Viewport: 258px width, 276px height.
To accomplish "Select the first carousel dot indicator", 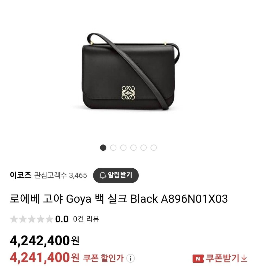I will [103, 148].
